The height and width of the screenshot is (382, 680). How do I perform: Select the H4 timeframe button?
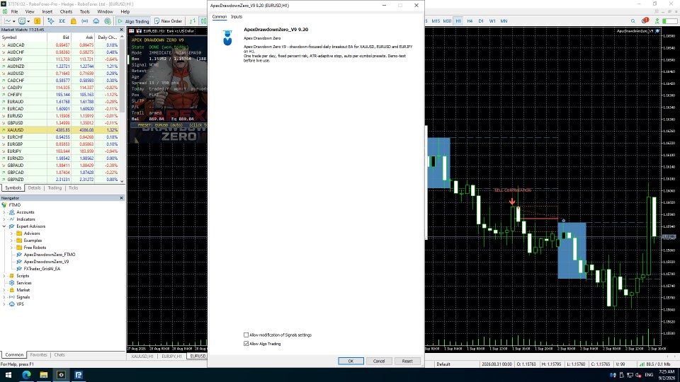[470, 21]
